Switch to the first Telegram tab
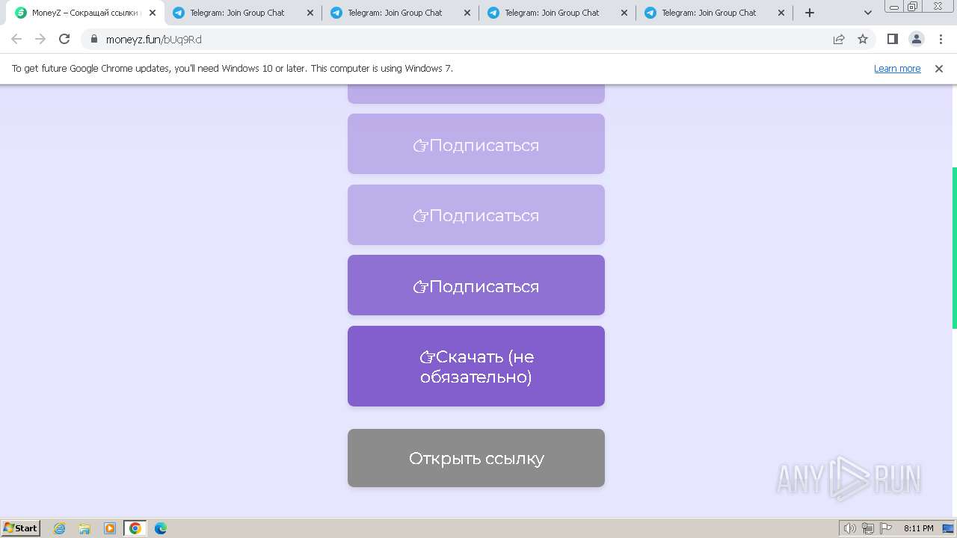This screenshot has height=538, width=957. pos(243,13)
